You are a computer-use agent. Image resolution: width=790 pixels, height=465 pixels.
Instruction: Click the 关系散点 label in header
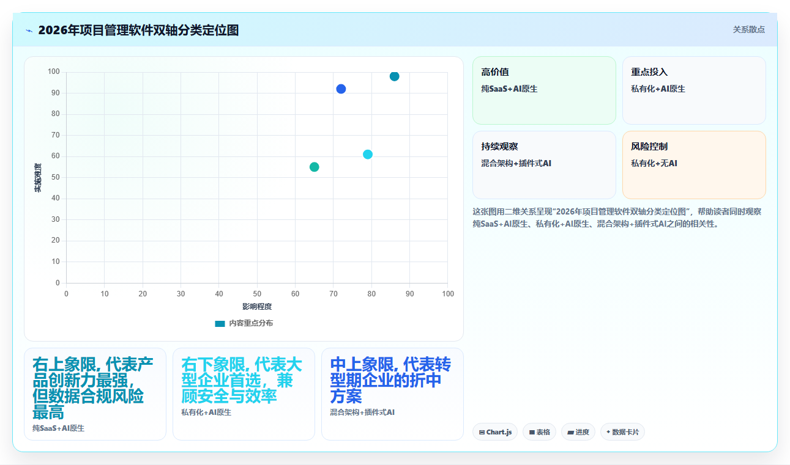[749, 29]
